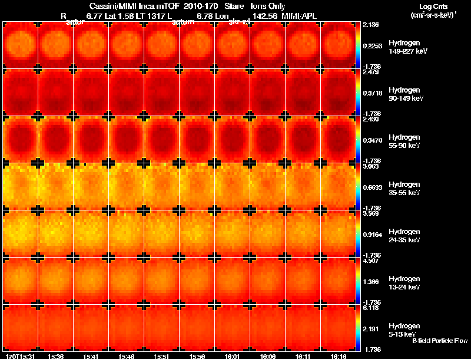Click the 'skr-wl' marker label

point(240,22)
